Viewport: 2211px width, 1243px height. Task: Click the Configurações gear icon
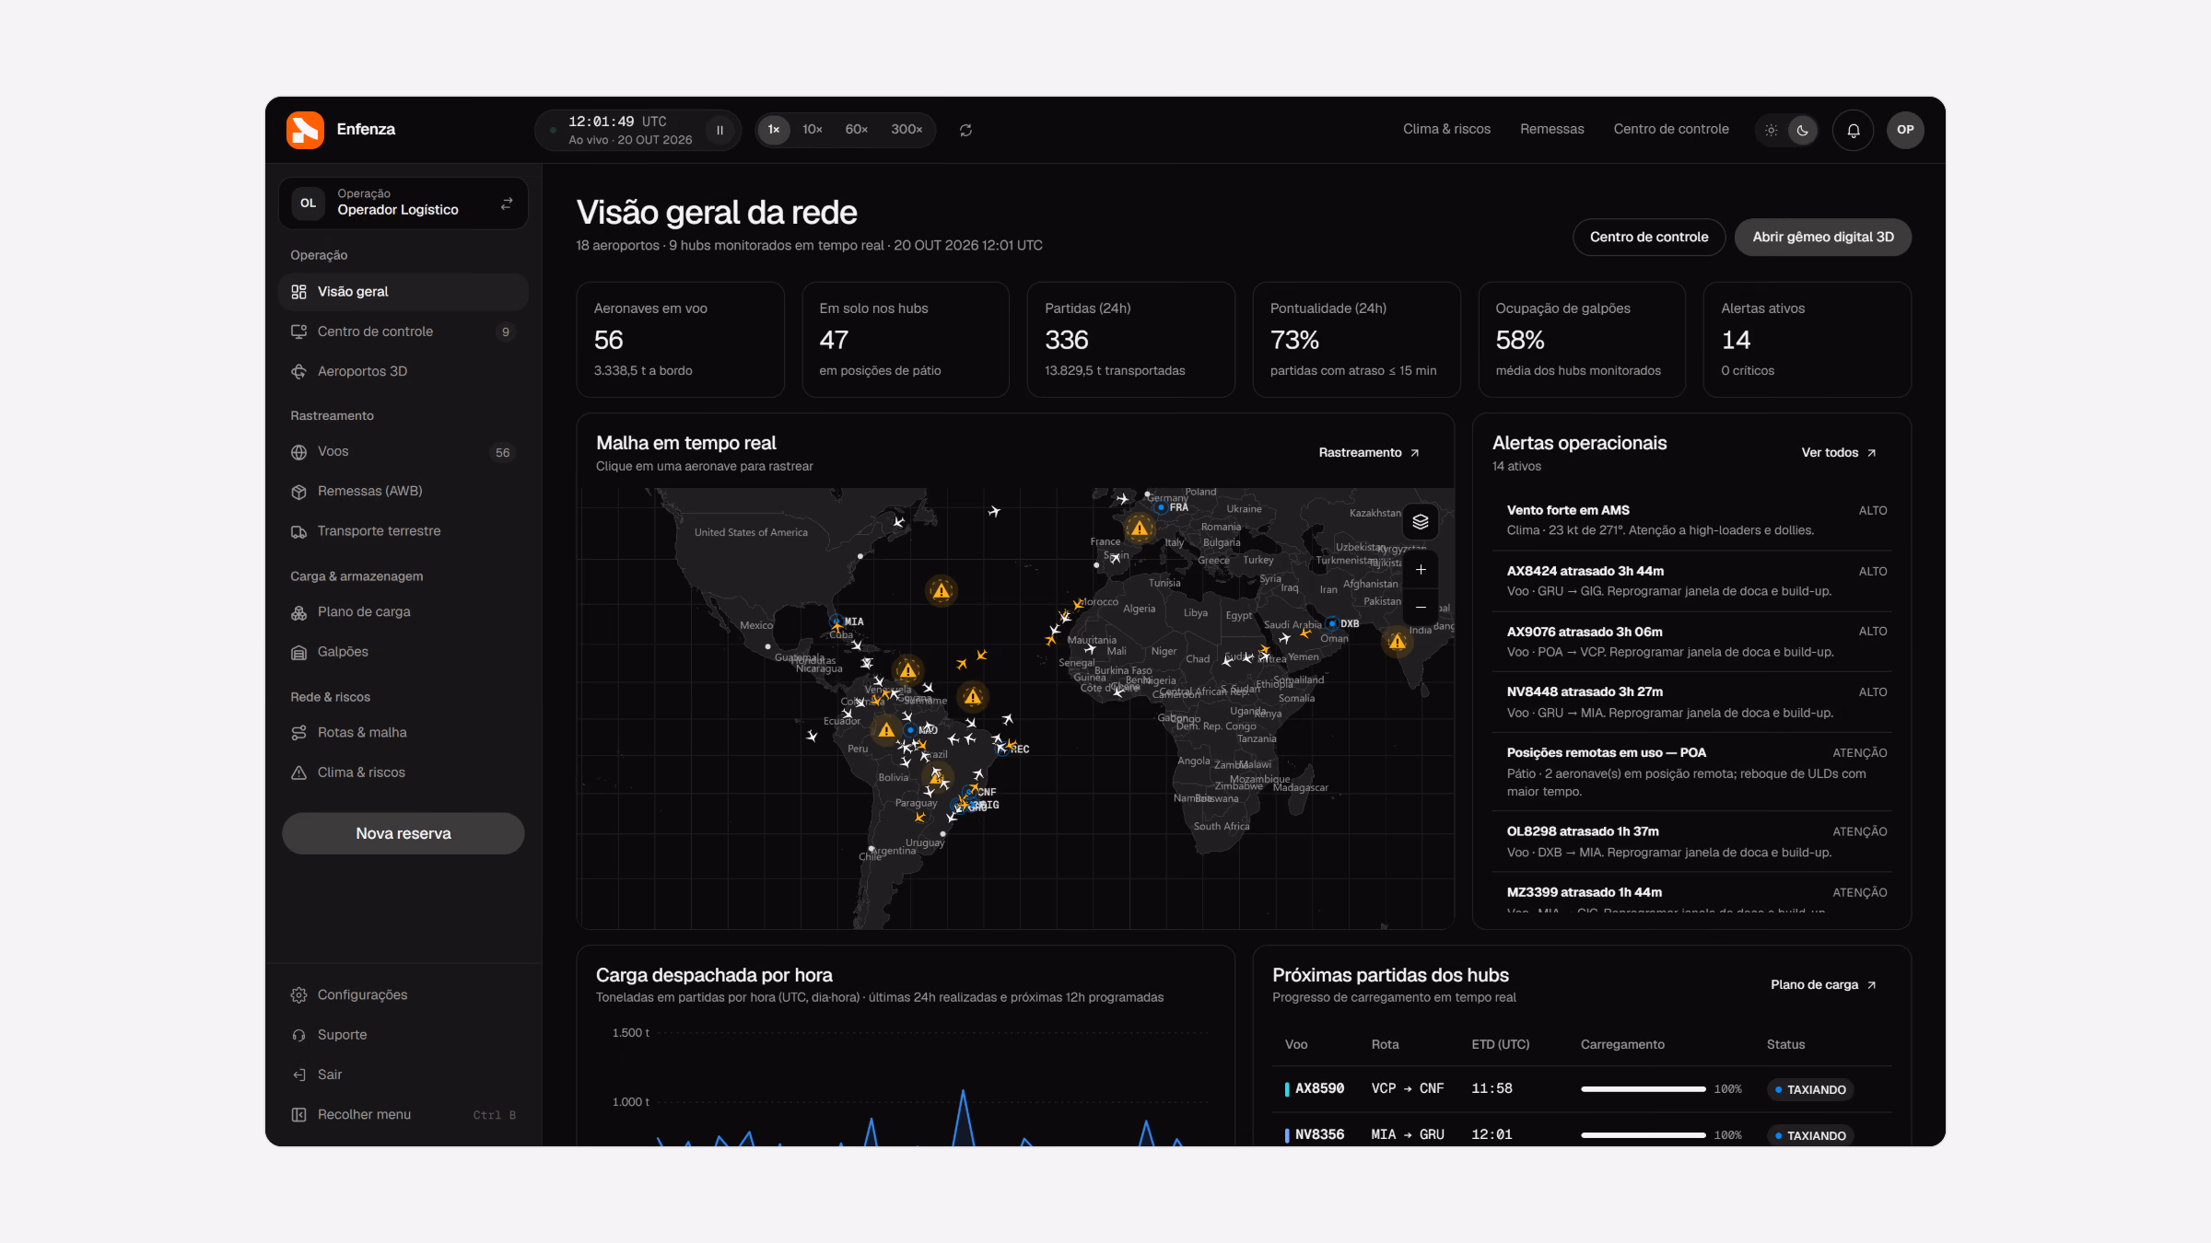pyautogui.click(x=298, y=995)
